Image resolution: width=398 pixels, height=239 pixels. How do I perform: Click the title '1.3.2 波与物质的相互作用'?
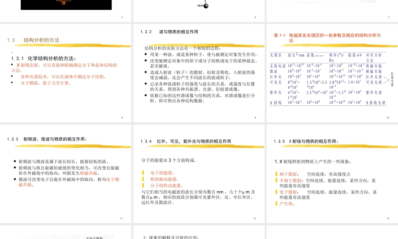click(x=169, y=32)
